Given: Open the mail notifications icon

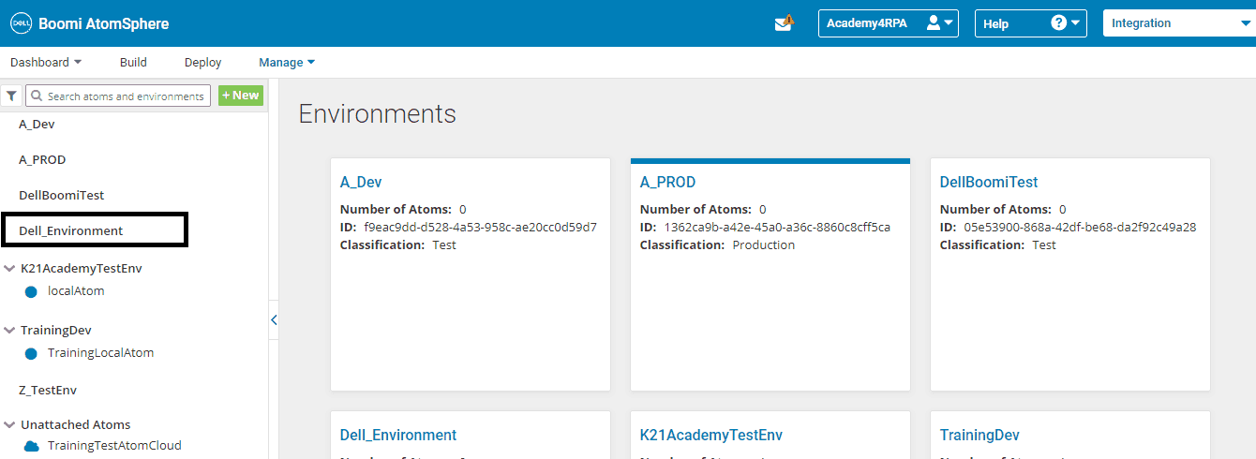Looking at the screenshot, I should [x=785, y=23].
